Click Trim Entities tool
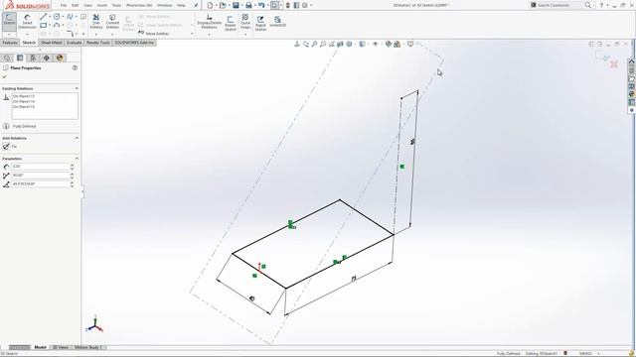Screen dimensions: 636x357 [x=96, y=21]
